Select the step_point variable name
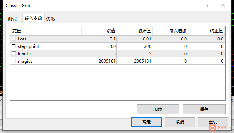 coord(29,46)
